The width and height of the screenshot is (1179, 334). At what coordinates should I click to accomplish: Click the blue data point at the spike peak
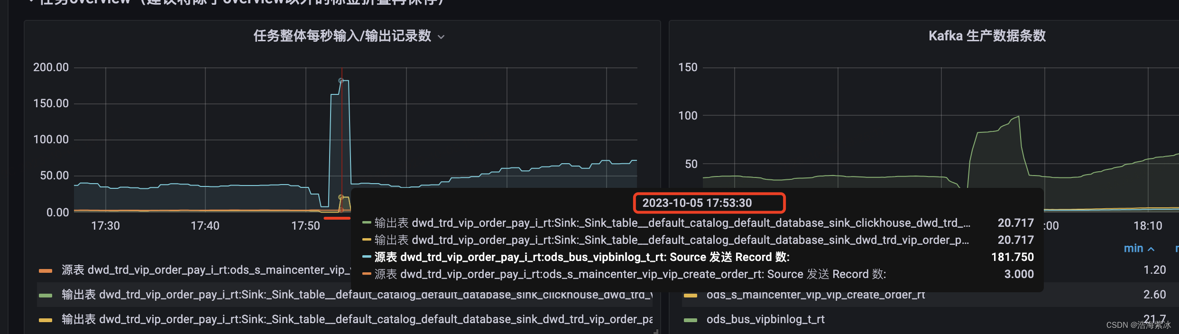point(341,81)
